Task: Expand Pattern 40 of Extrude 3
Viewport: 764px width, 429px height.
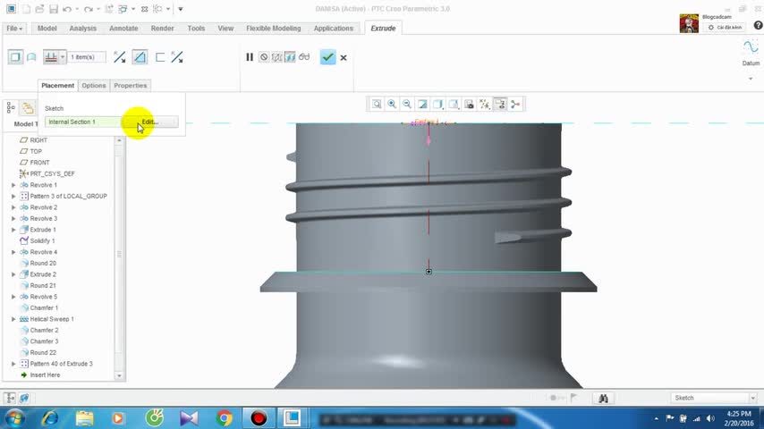Action: click(13, 364)
